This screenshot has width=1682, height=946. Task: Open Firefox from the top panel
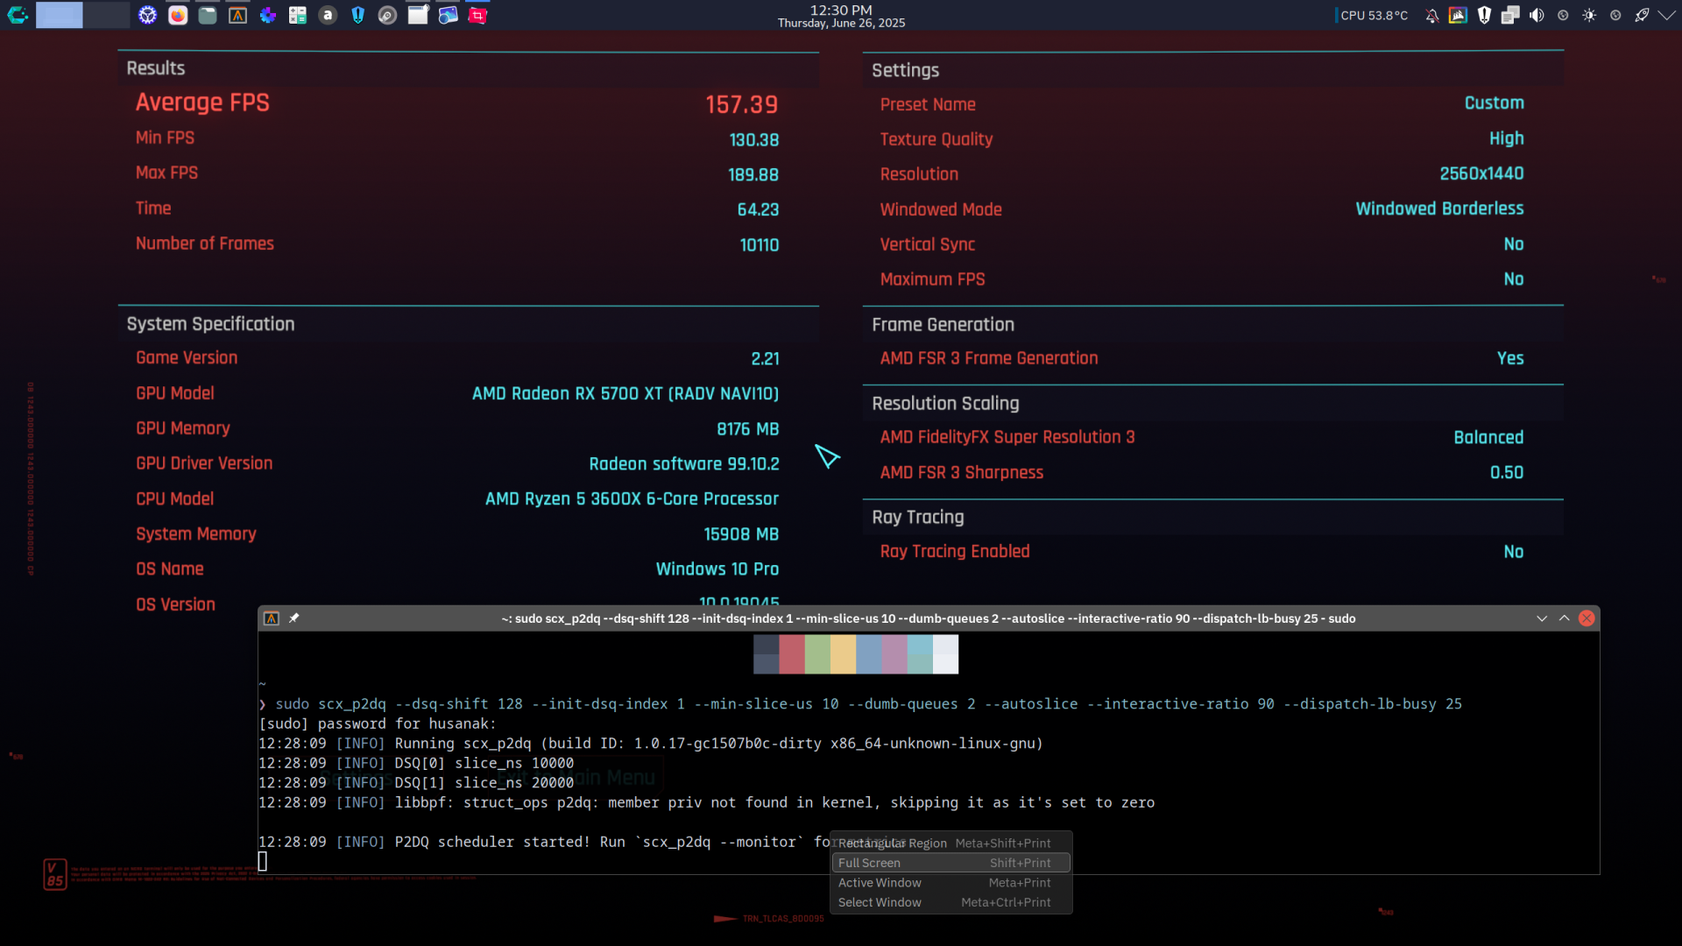point(178,15)
